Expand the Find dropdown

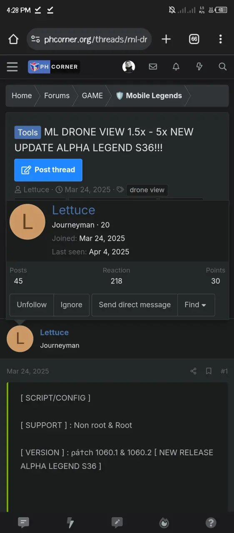click(196, 305)
